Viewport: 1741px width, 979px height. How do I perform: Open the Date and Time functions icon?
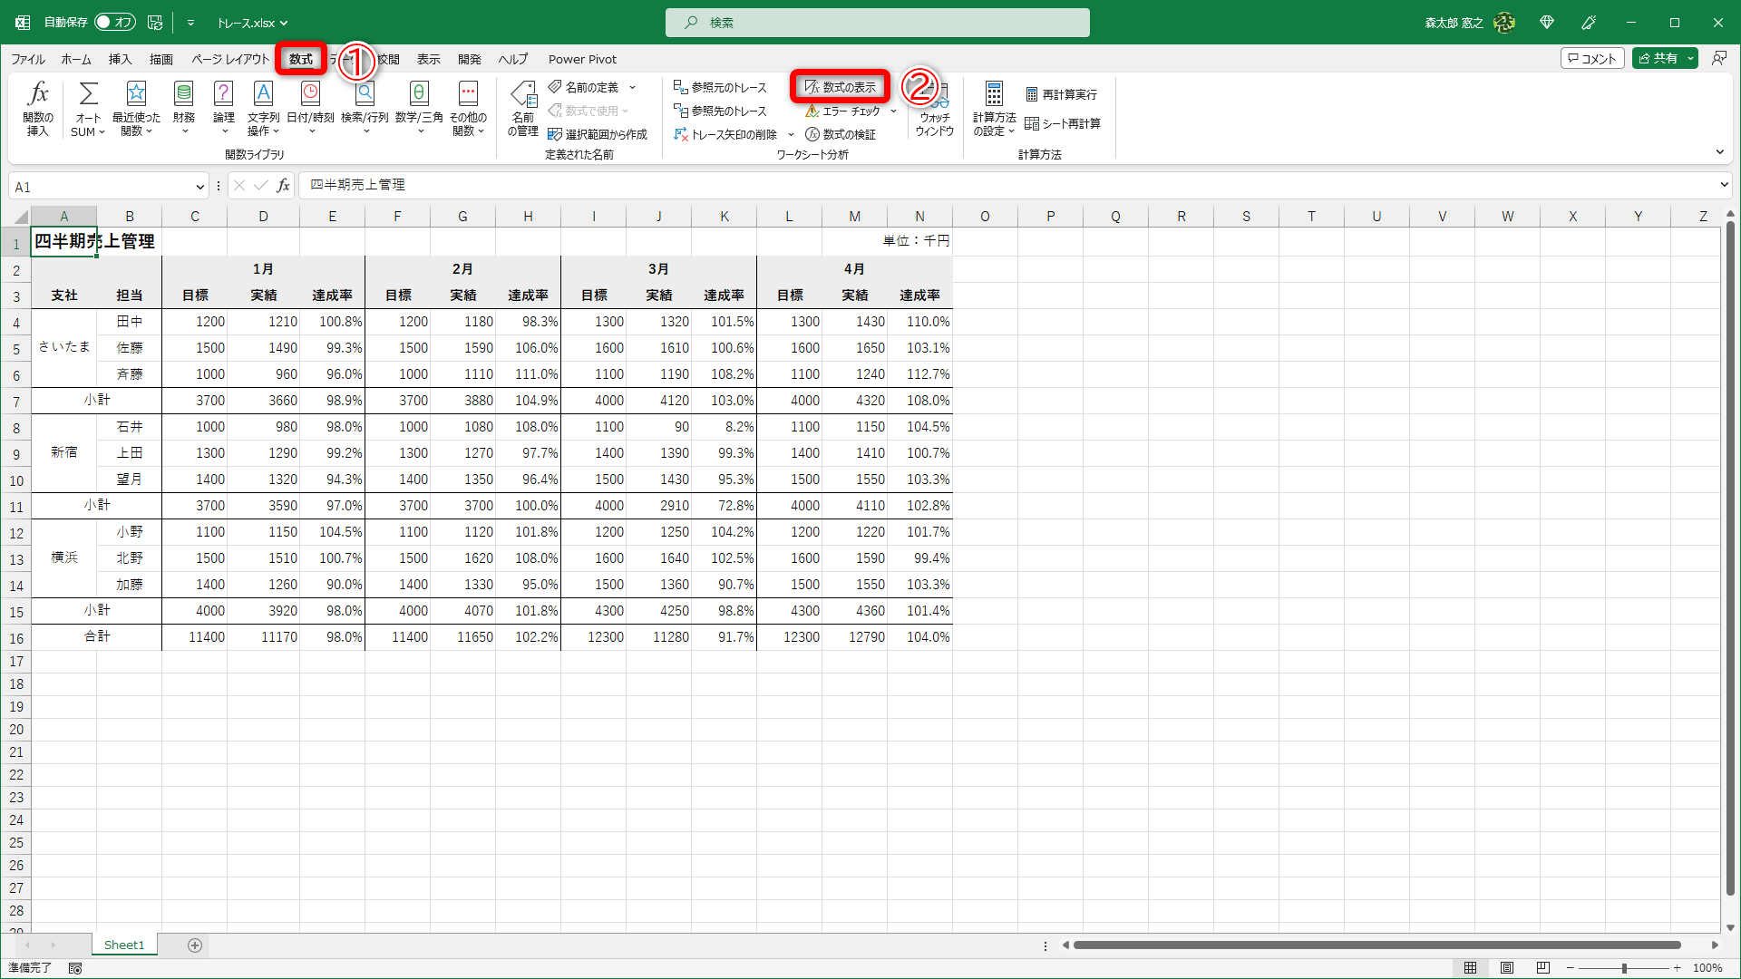[310, 94]
